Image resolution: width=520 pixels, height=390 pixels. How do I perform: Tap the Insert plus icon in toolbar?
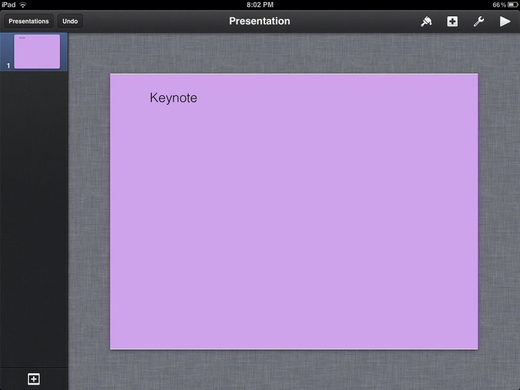(452, 21)
